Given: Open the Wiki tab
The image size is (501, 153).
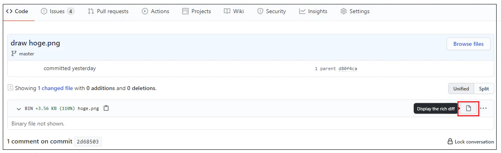Looking at the screenshot, I should [x=234, y=11].
